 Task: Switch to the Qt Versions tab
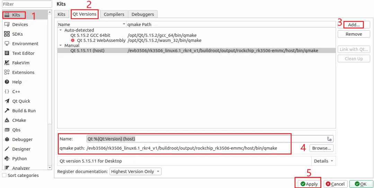coord(84,14)
